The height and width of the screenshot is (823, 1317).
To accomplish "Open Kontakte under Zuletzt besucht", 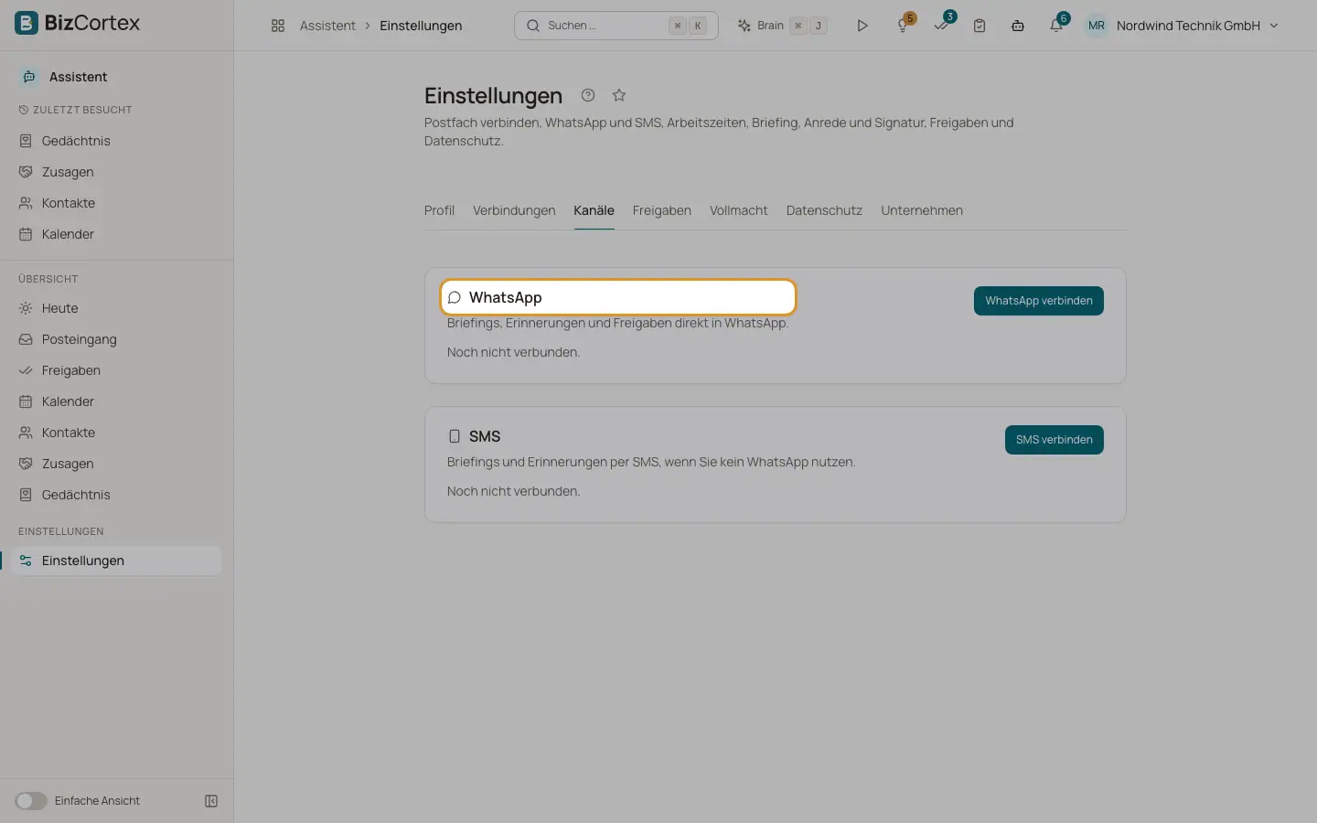I will coord(117,203).
